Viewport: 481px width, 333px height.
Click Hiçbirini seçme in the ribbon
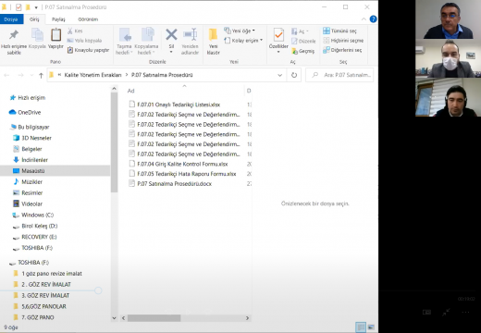tap(343, 41)
